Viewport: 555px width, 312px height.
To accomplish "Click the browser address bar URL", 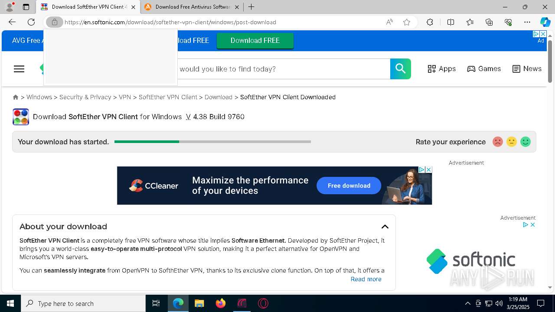I will pyautogui.click(x=170, y=22).
